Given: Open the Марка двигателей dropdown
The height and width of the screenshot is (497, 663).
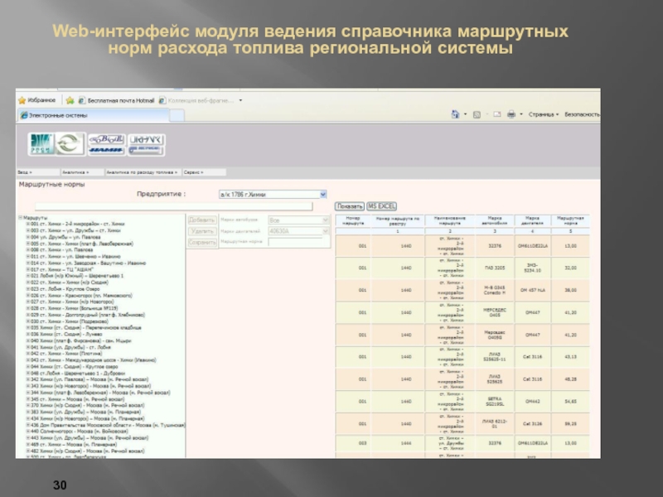Looking at the screenshot, I should pos(326,231).
